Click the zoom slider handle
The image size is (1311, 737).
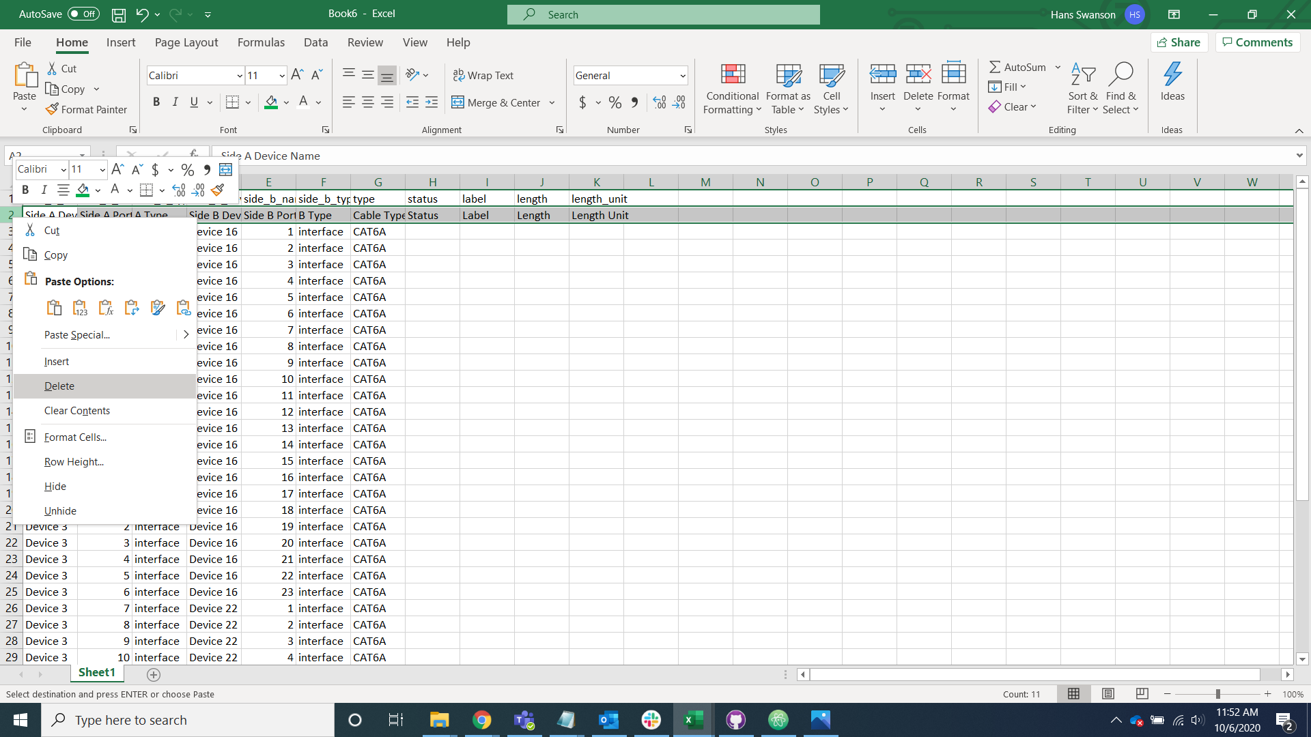coord(1217,694)
